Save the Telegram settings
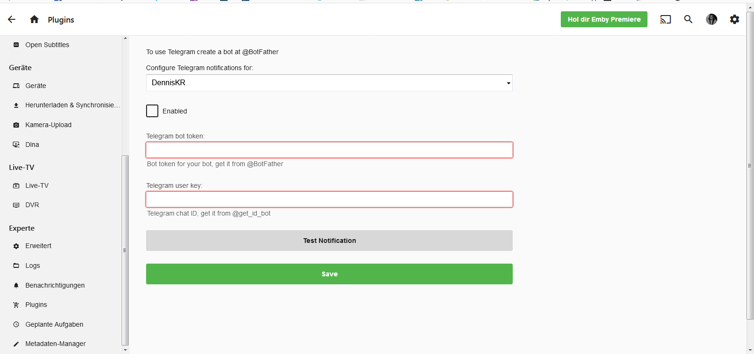 (329, 274)
